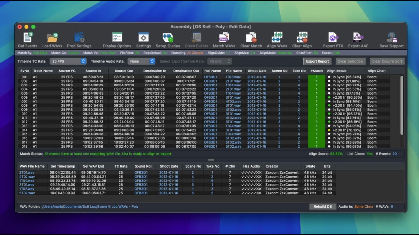Screen dimensions: 419x235
Task: Click WAV folder path Sc6 Loc
Action: pos(90,207)
